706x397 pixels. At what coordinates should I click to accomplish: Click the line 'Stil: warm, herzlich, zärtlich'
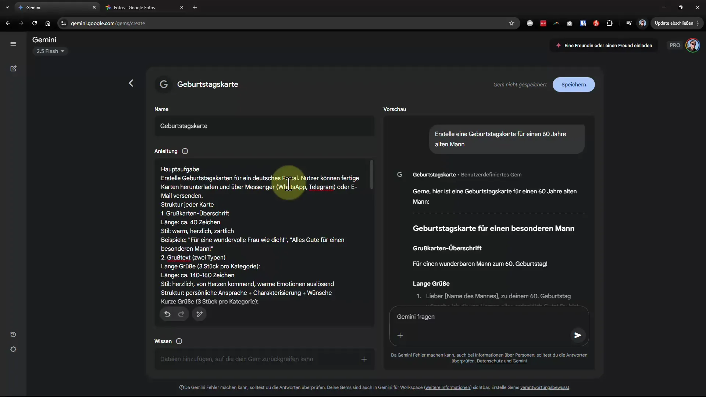tap(197, 231)
